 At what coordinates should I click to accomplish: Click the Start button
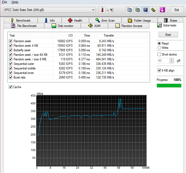point(168,35)
